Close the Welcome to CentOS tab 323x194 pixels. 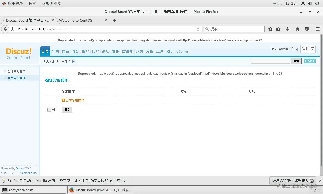click(106, 20)
